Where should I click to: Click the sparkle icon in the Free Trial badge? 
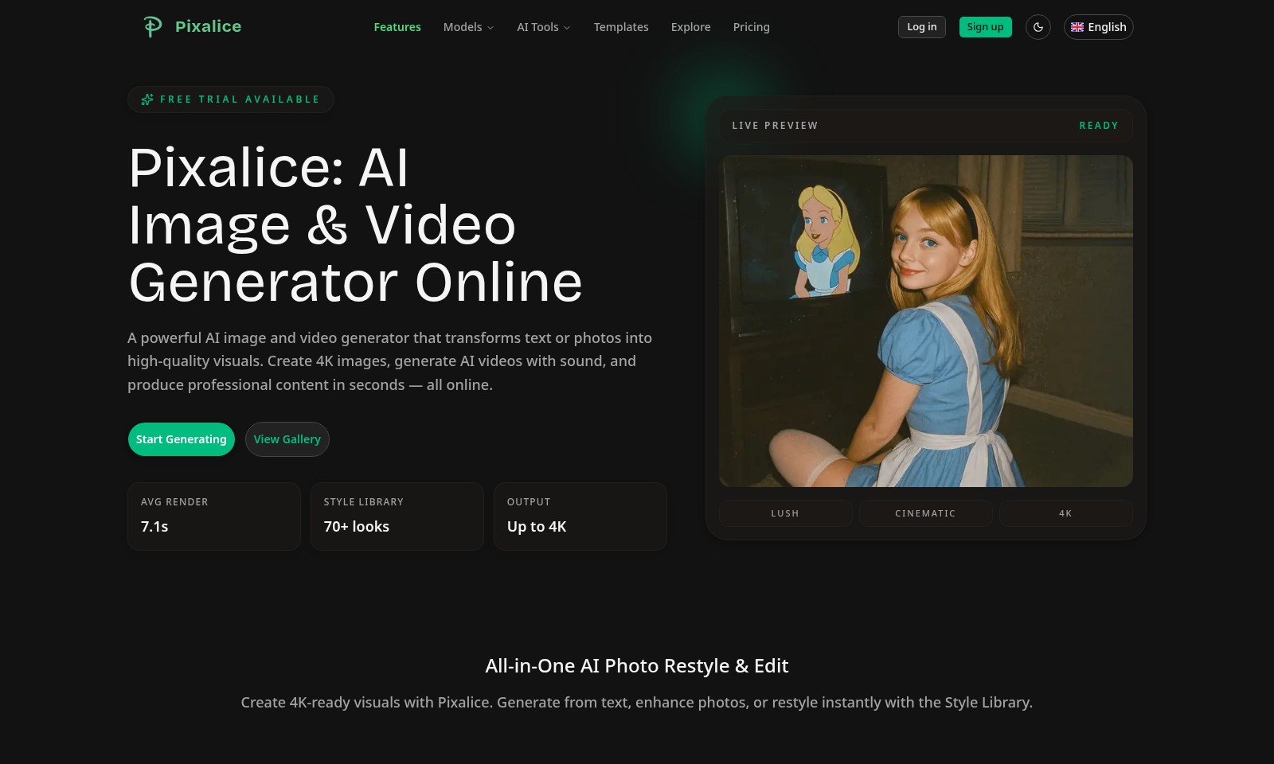147,99
